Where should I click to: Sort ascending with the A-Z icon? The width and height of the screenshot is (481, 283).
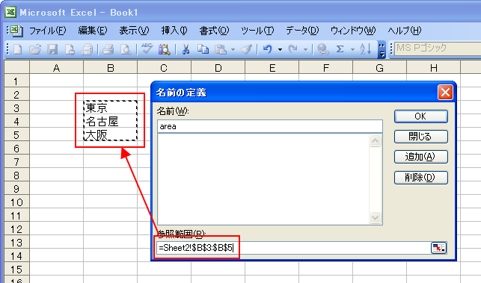click(365, 49)
